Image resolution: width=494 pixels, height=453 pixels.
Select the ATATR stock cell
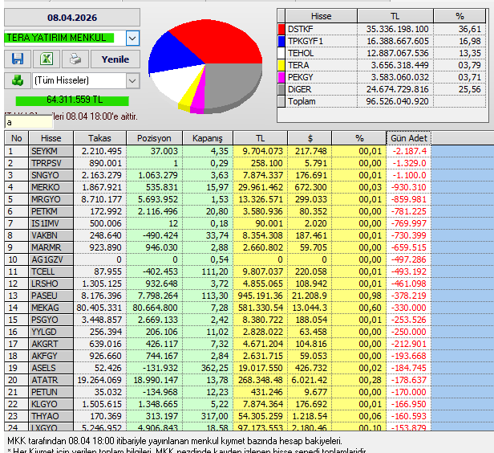51,380
